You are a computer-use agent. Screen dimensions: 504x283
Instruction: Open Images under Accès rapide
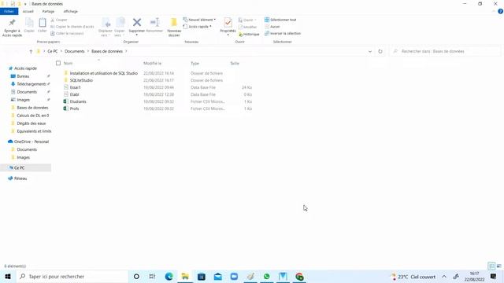pos(23,100)
